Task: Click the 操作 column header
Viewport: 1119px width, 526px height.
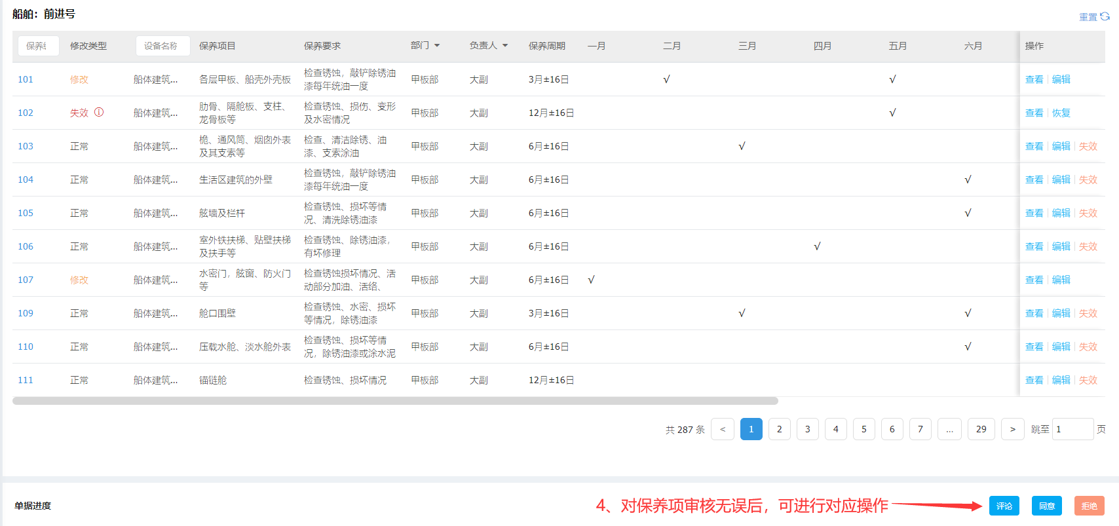Action: [1034, 46]
